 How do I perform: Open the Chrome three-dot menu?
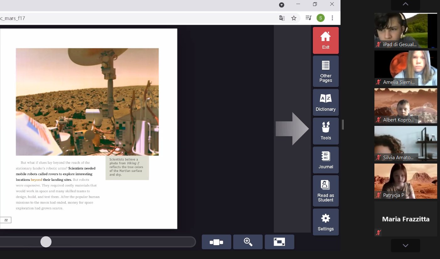[332, 18]
